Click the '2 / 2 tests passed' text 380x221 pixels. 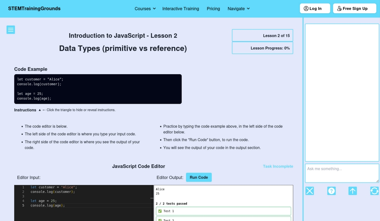click(x=172, y=204)
